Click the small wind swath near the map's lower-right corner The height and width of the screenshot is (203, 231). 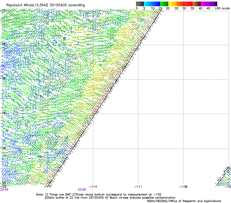224,176
